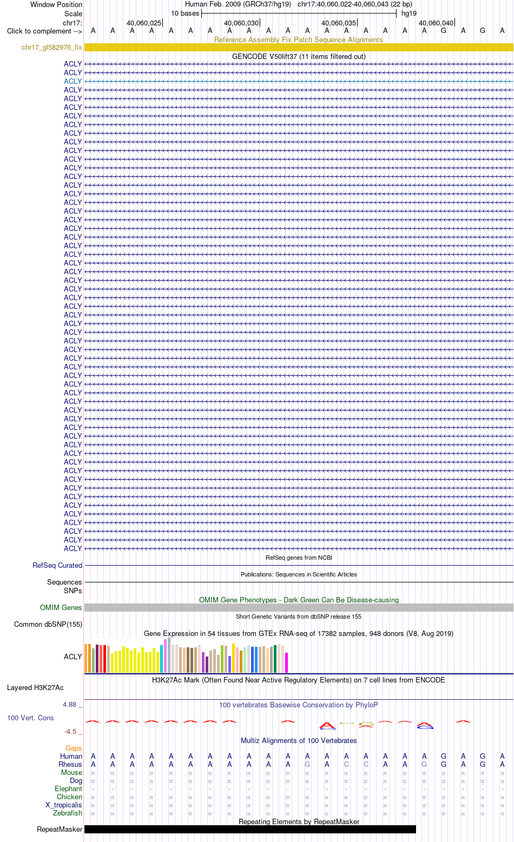Click the Elephant alignment row label
The image size is (514, 842).
[68, 788]
